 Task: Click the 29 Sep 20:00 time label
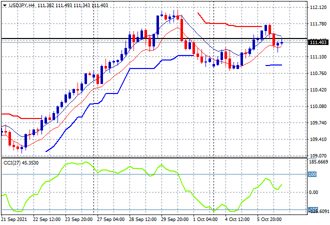tap(174, 219)
